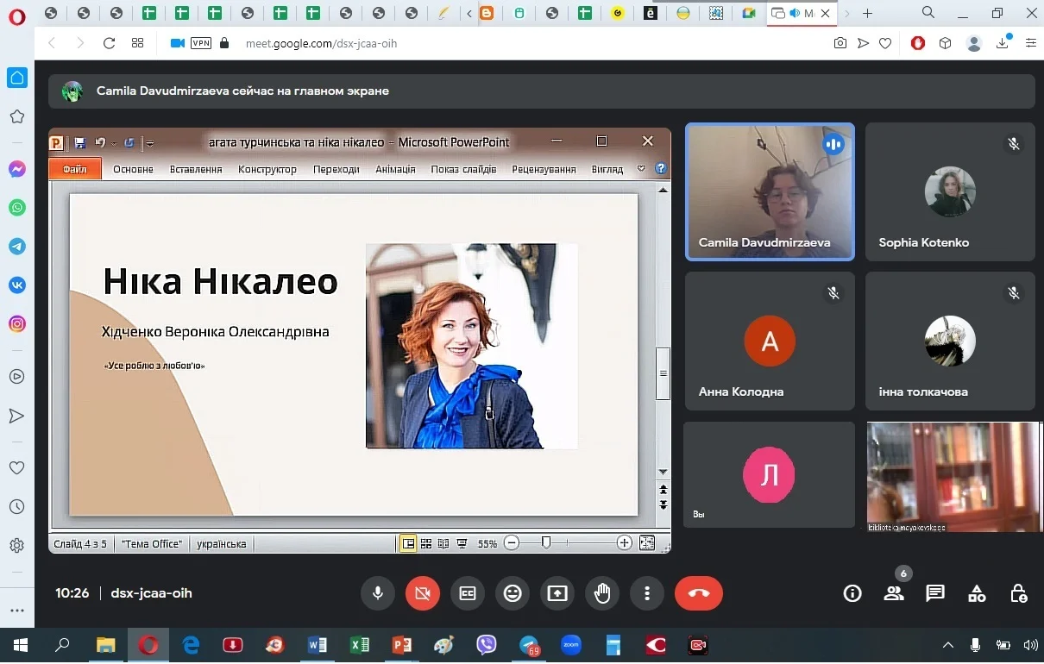Click the Save icon in PowerPoint title bar
Screen dimensions: 1044x664
pos(79,142)
